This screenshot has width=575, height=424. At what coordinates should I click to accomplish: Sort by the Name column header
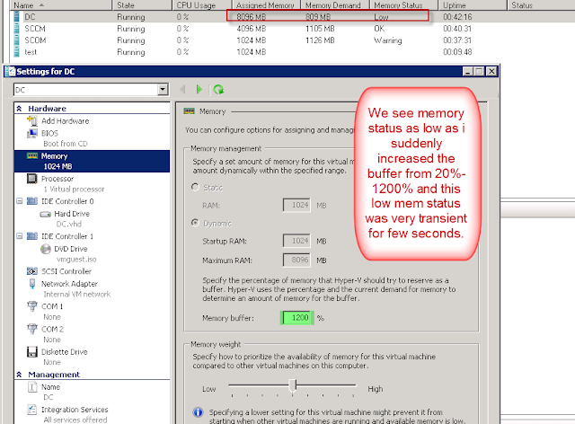click(60, 5)
